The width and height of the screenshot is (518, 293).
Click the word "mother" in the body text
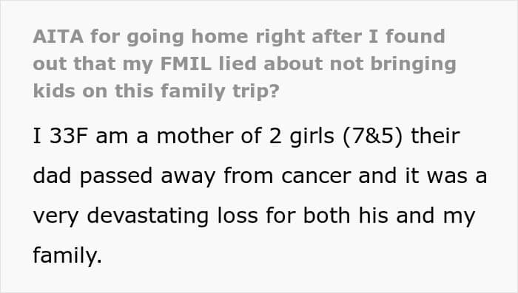pos(195,136)
